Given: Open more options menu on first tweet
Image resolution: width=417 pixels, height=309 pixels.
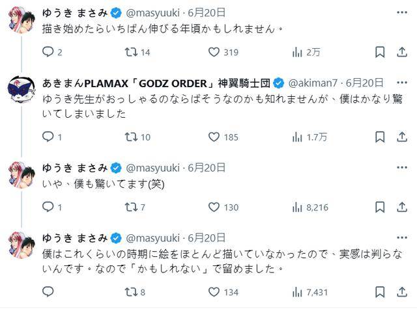Looking at the screenshot, I should pyautogui.click(x=402, y=12).
